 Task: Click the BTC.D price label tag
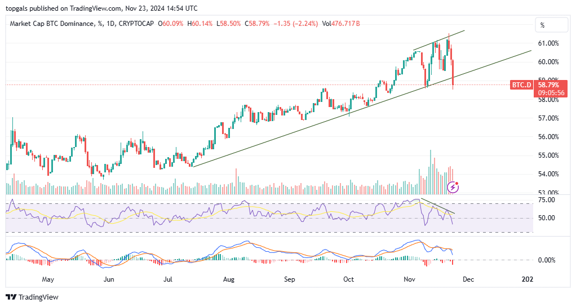(522, 85)
